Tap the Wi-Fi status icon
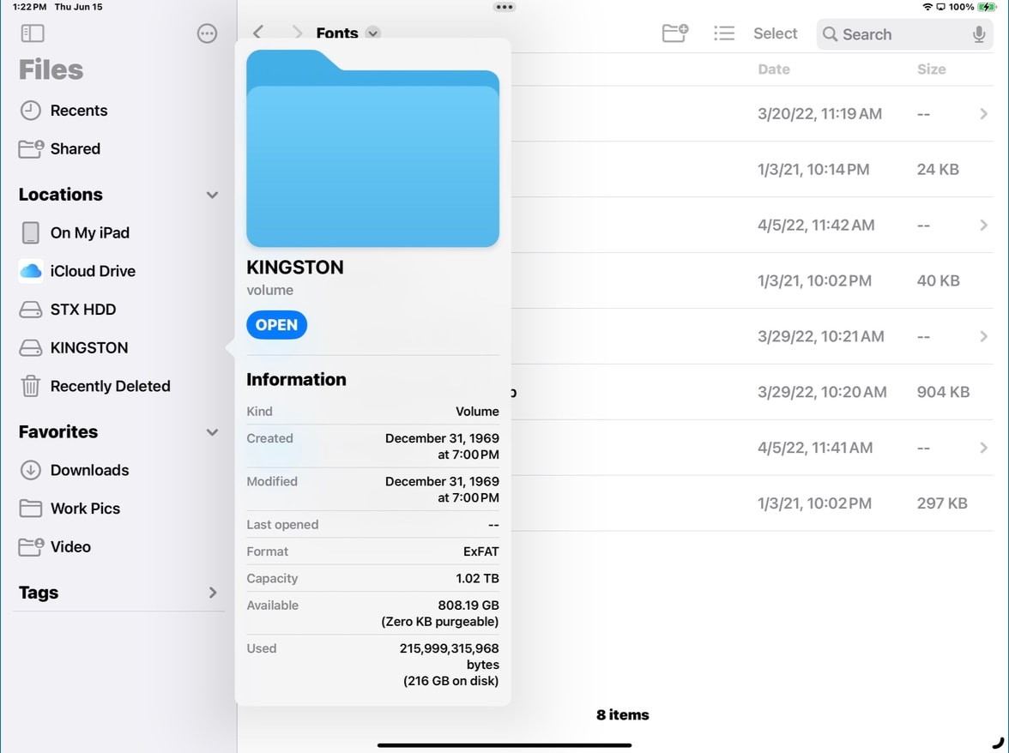This screenshot has width=1009, height=753. point(927,7)
